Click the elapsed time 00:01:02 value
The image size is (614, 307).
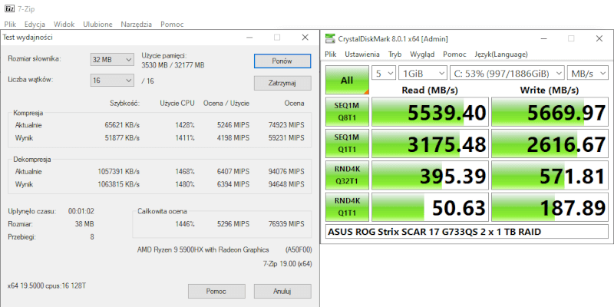click(x=81, y=212)
